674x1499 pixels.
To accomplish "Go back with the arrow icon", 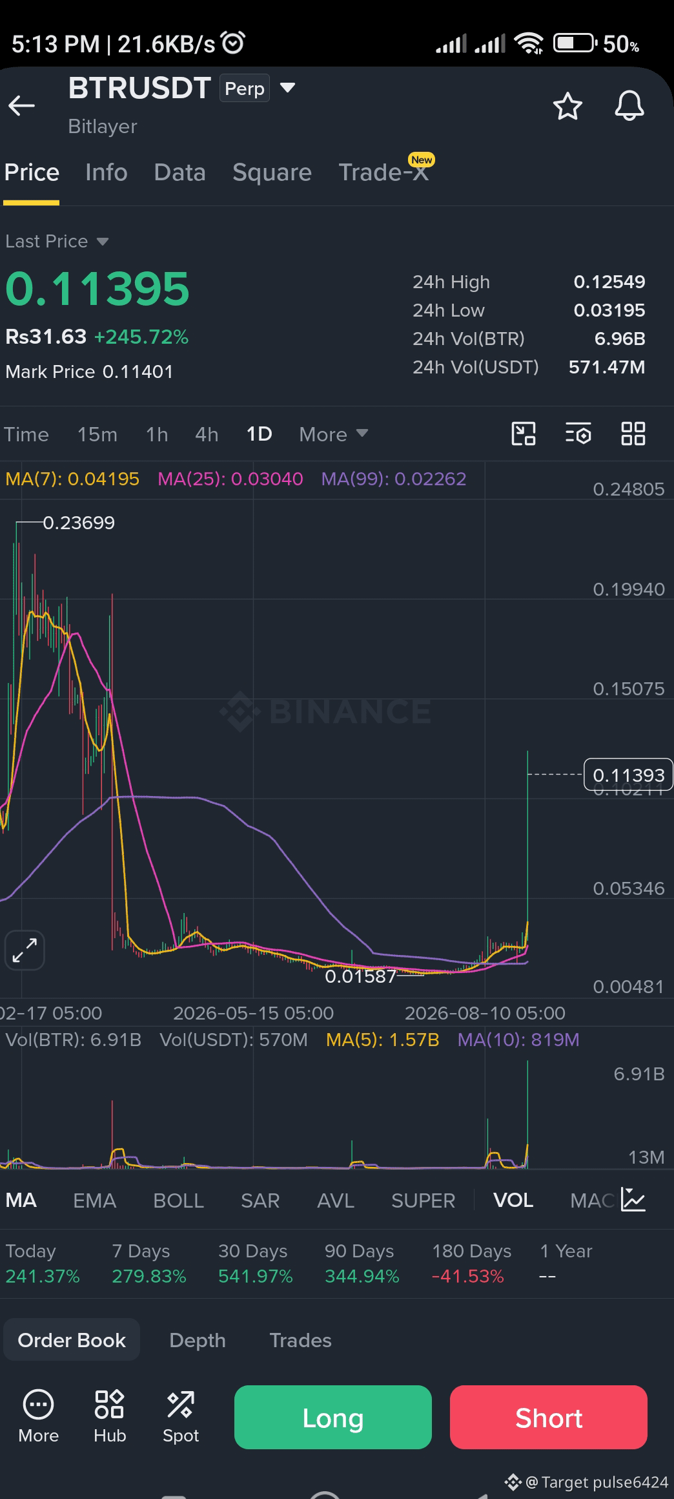I will click(x=21, y=105).
